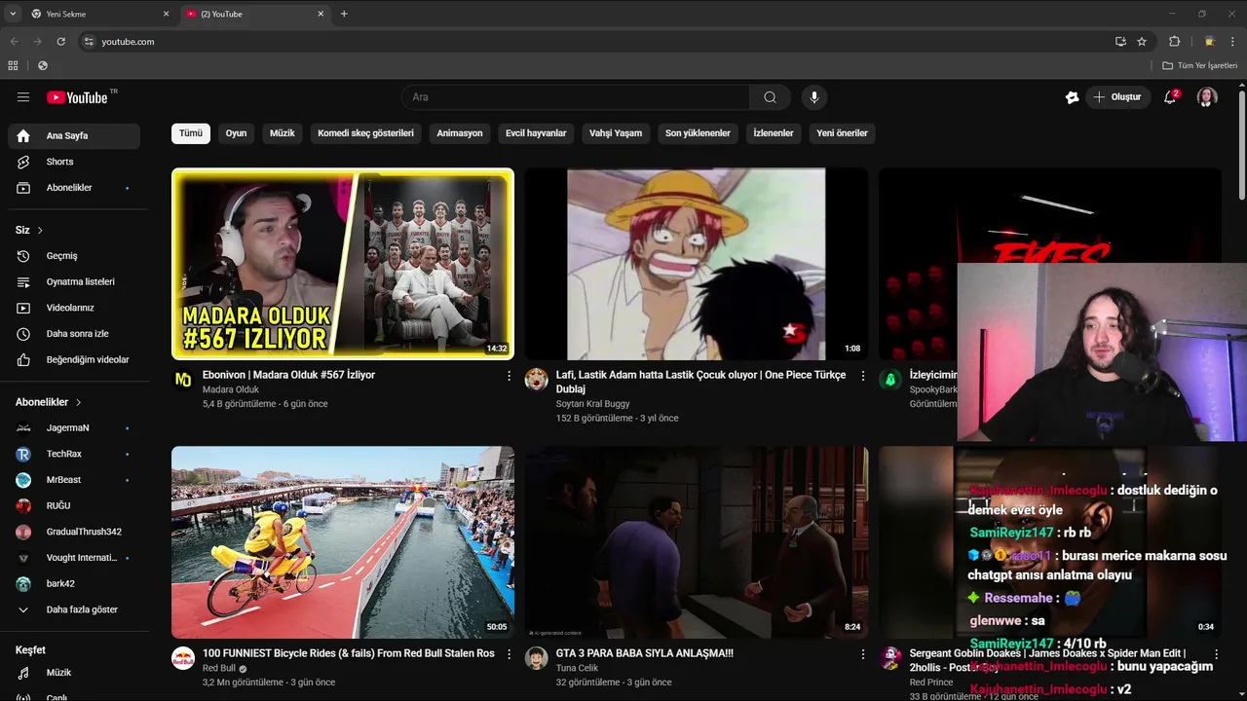Go to Ana Sayfa in sidebar
This screenshot has height=701, width=1247.
(x=74, y=136)
